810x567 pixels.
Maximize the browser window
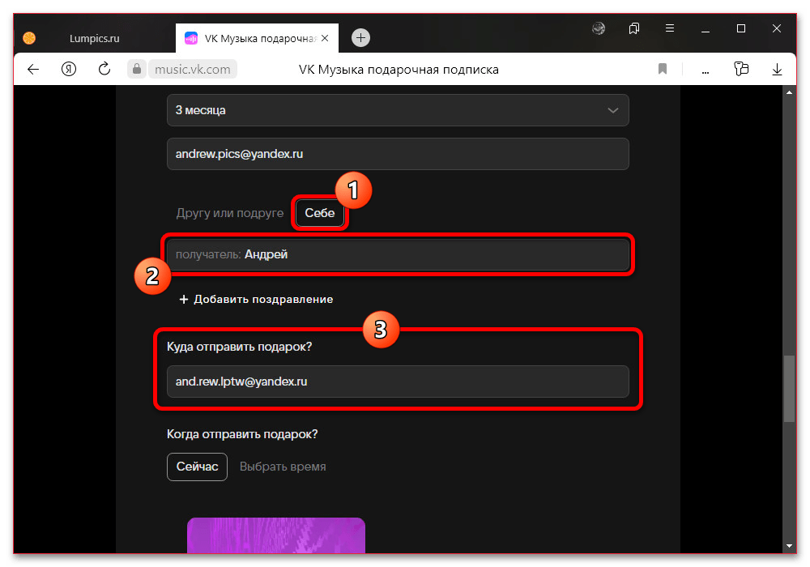[x=741, y=28]
